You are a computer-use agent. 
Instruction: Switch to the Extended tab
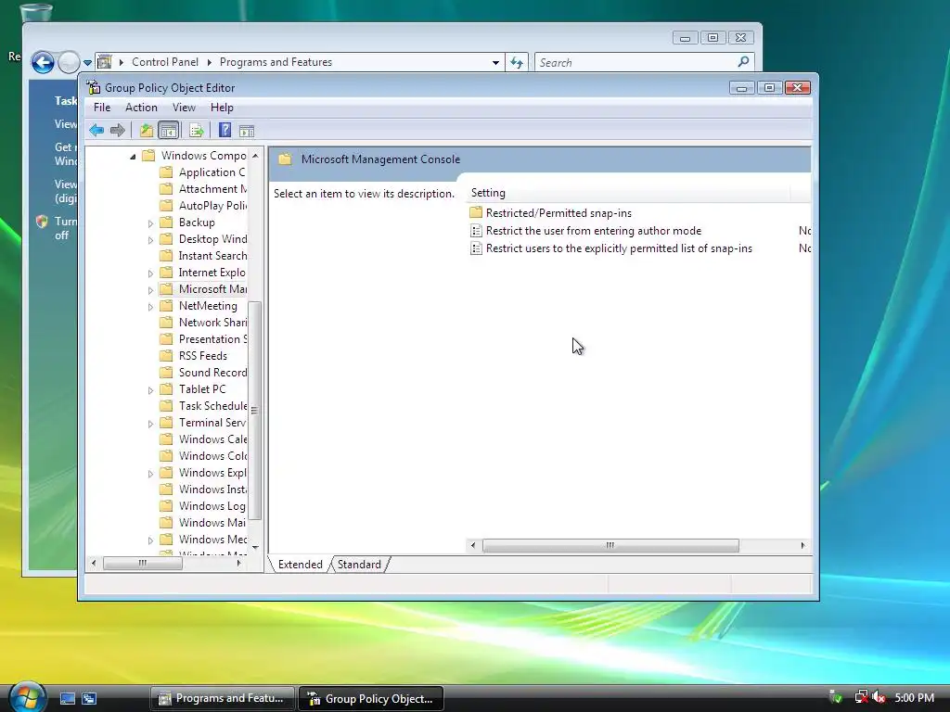pyautogui.click(x=300, y=565)
